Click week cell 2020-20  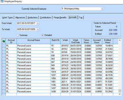(65, 75)
